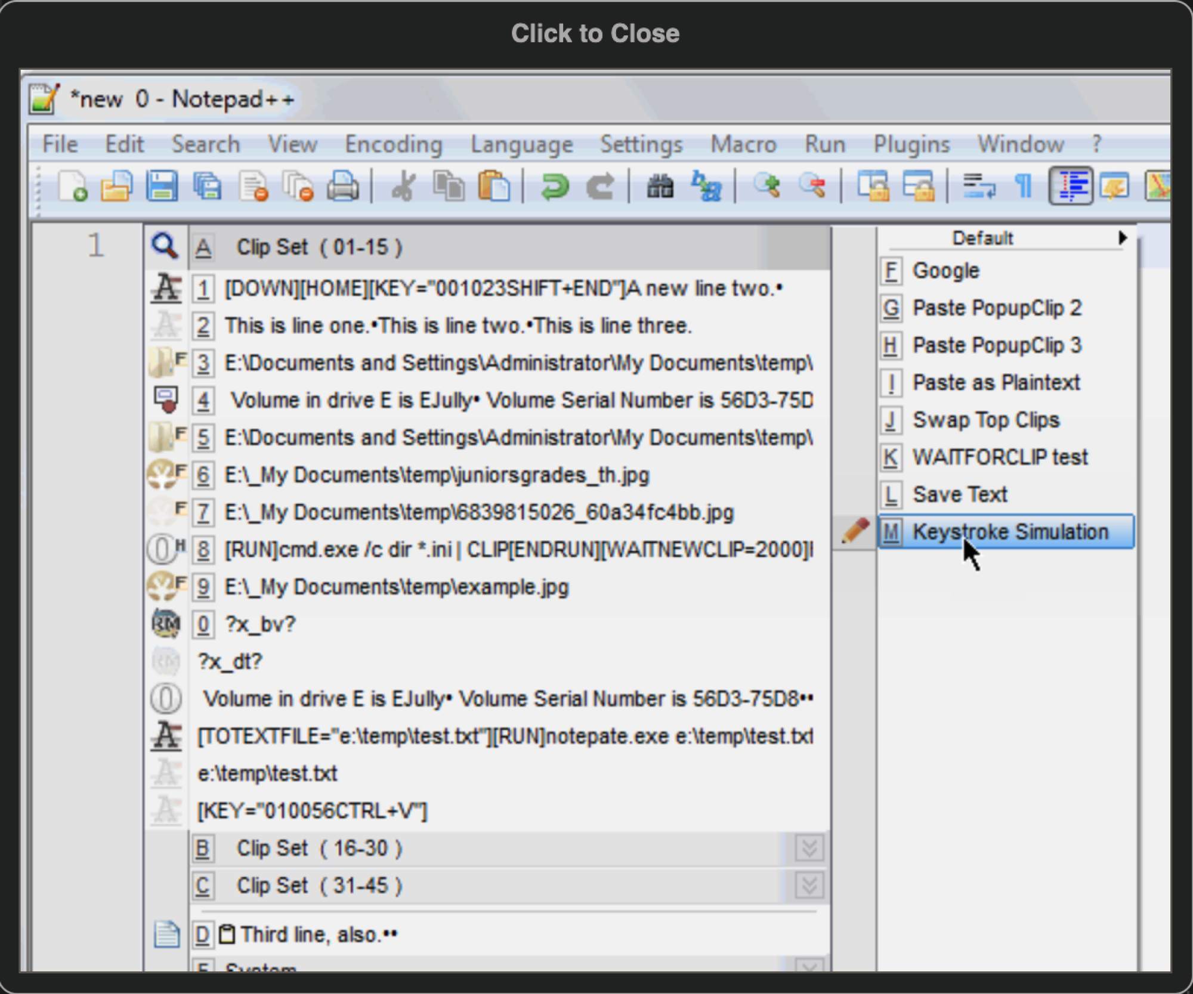The width and height of the screenshot is (1193, 994).
Task: Select Paste PopupClip 3
Action: click(x=1006, y=345)
